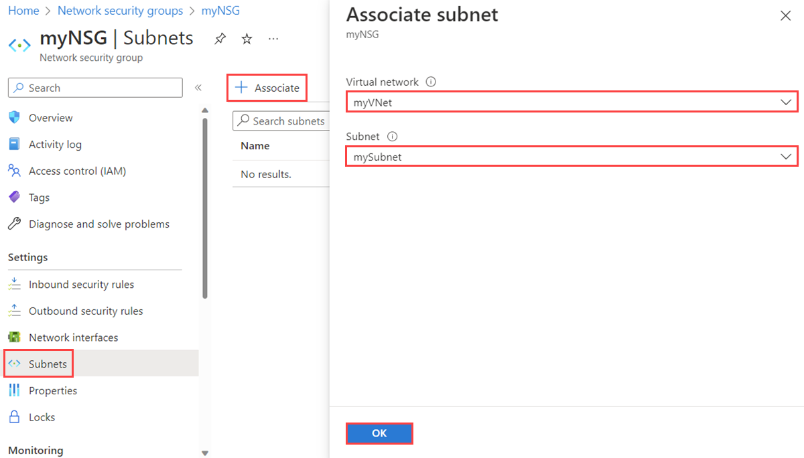Collapse the sidebar with the double chevron
The width and height of the screenshot is (804, 458).
[x=198, y=87]
